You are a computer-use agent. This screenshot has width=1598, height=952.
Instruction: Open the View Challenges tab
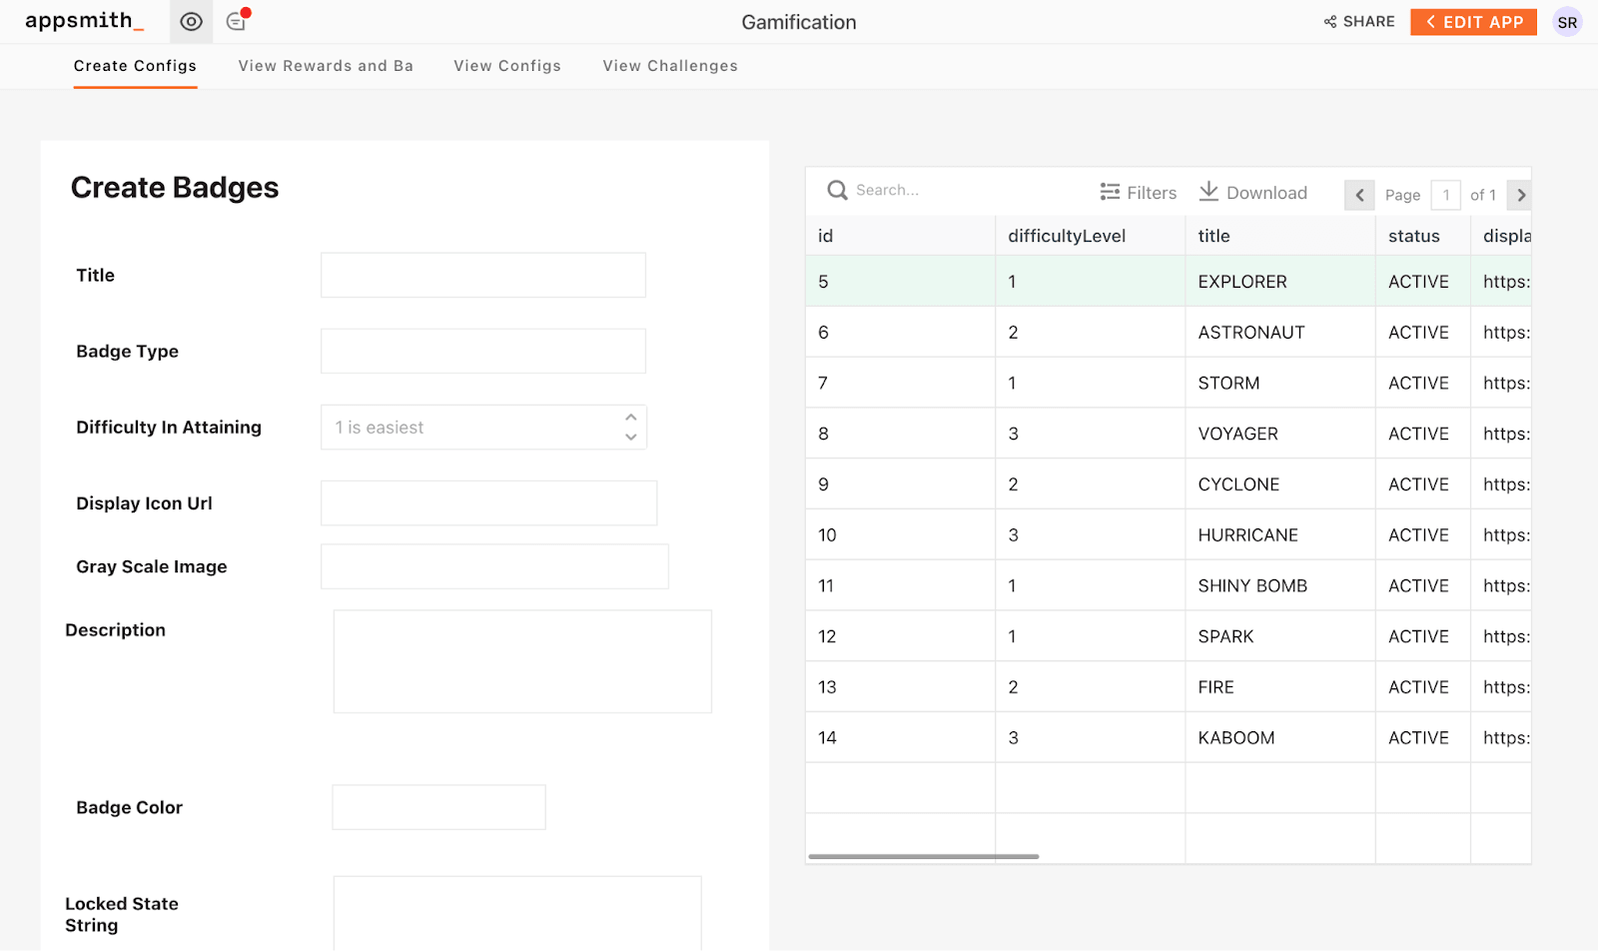tap(670, 66)
